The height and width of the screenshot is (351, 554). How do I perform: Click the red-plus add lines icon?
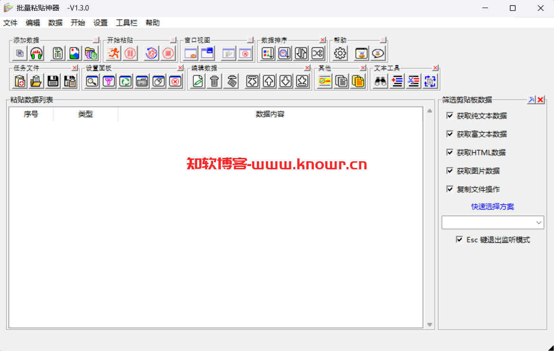(x=397, y=81)
